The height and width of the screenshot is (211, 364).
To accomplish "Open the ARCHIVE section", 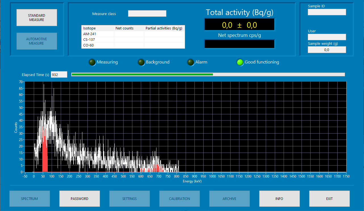I will (229, 199).
